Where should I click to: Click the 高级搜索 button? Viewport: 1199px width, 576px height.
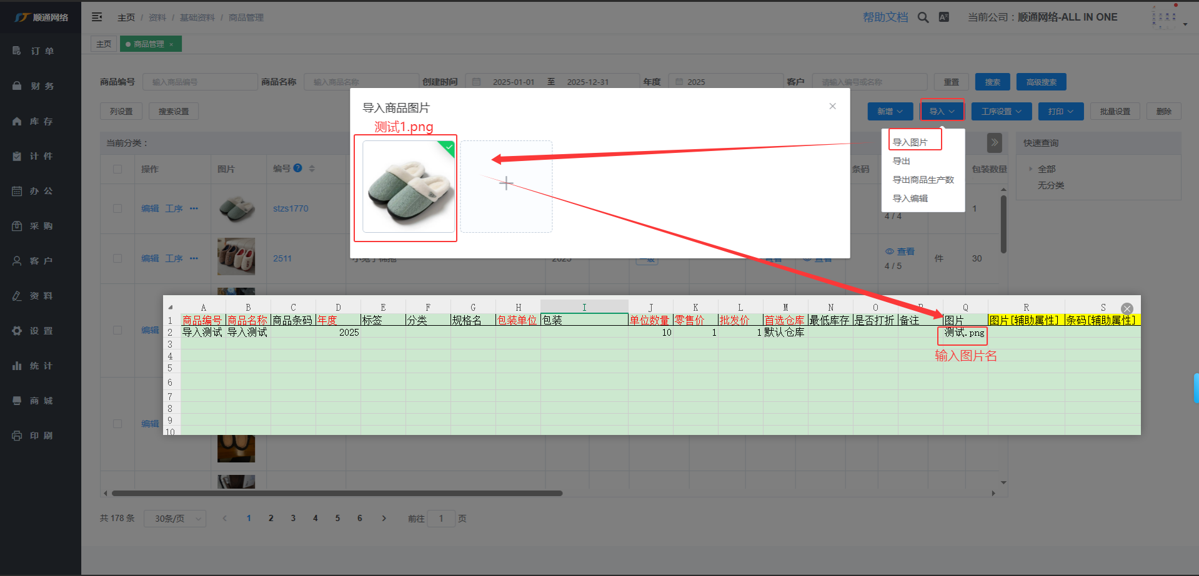[1041, 82]
